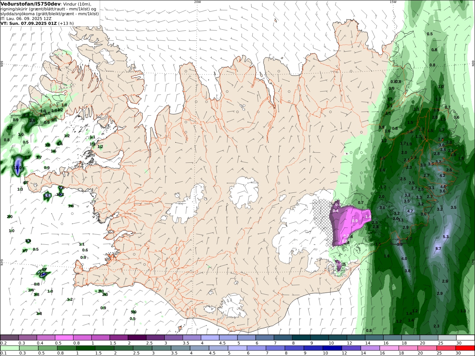Select the violet 12 swatch on lower scale
This screenshot has height=356, width=475.
(351, 348)
